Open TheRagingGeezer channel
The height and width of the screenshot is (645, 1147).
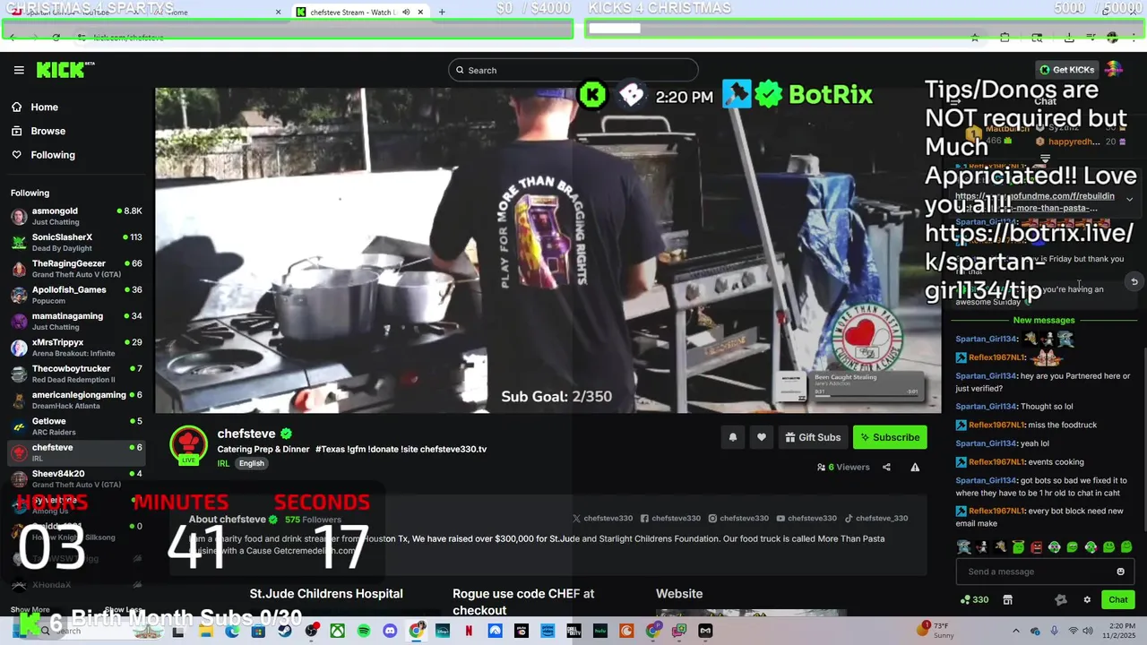click(76, 269)
